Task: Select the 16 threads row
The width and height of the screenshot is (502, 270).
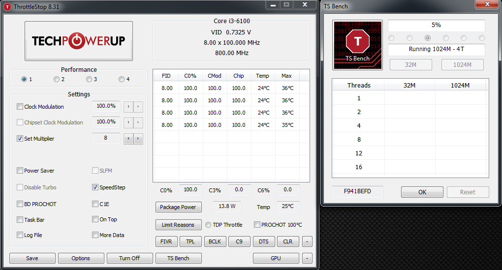Action: [x=410, y=167]
